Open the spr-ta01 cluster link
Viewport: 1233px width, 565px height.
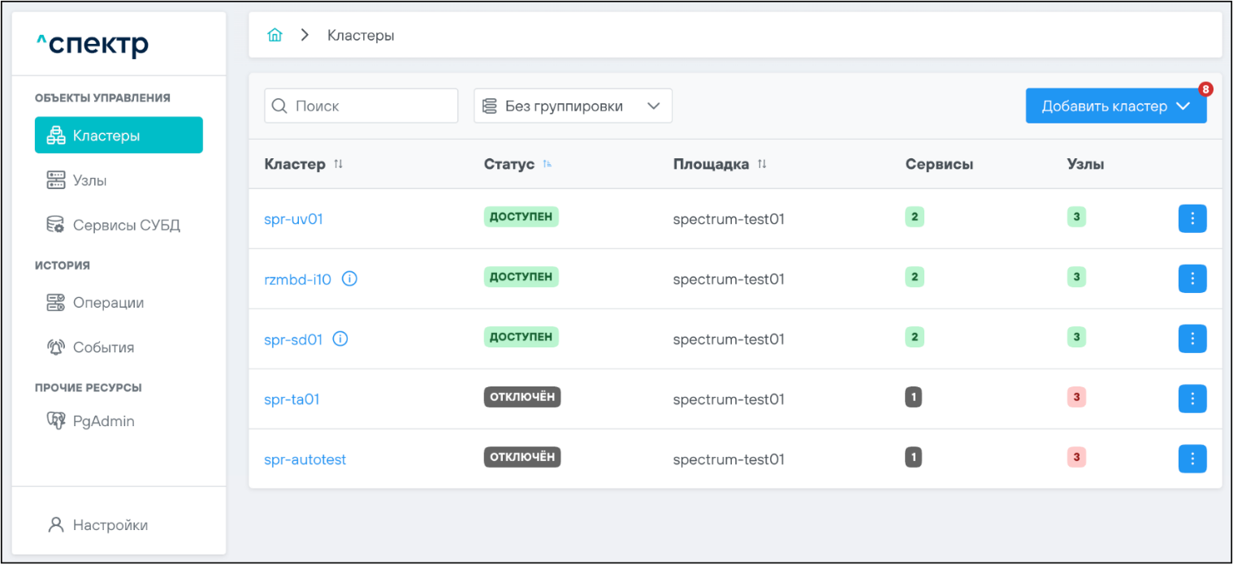pyautogui.click(x=292, y=399)
